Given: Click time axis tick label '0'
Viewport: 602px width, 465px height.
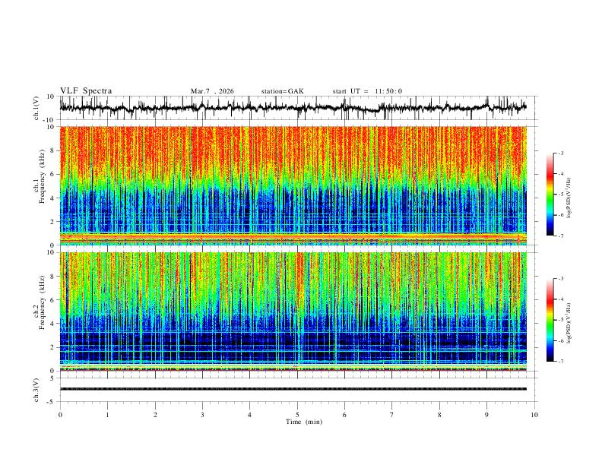Looking at the screenshot, I should point(60,415).
